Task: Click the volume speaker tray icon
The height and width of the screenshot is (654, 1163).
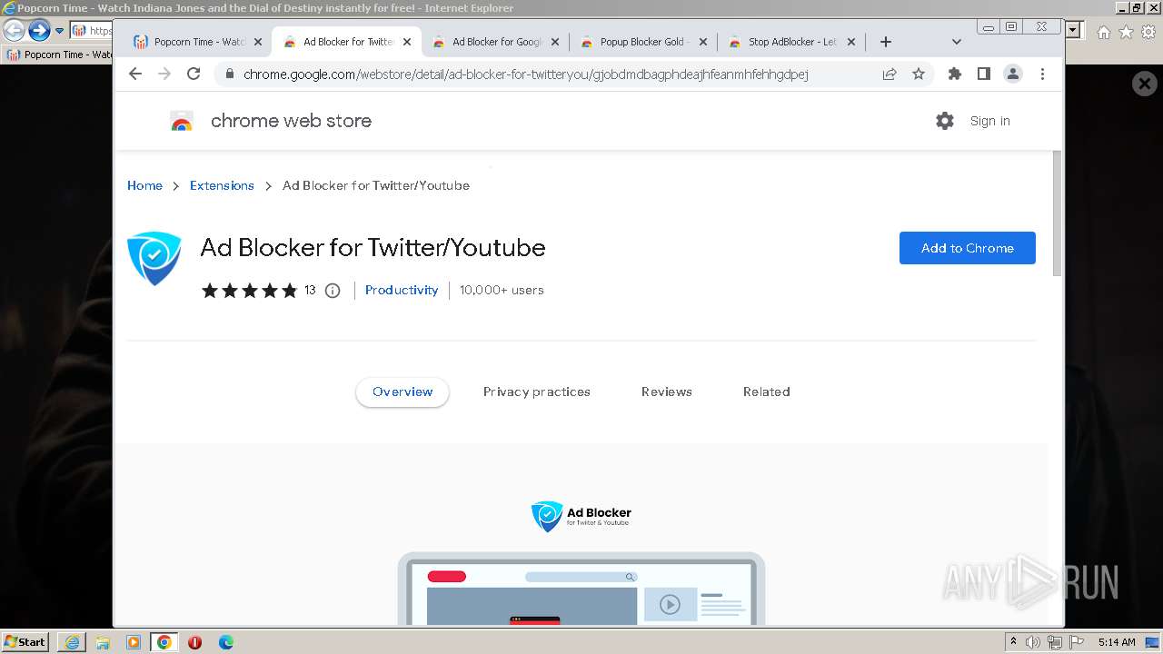Action: pos(1033,642)
